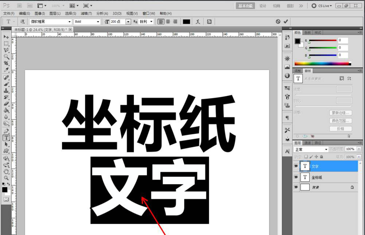Viewport: 365px width, 235px height.
Task: Select the Zoom tool
Action: (x=6, y=178)
